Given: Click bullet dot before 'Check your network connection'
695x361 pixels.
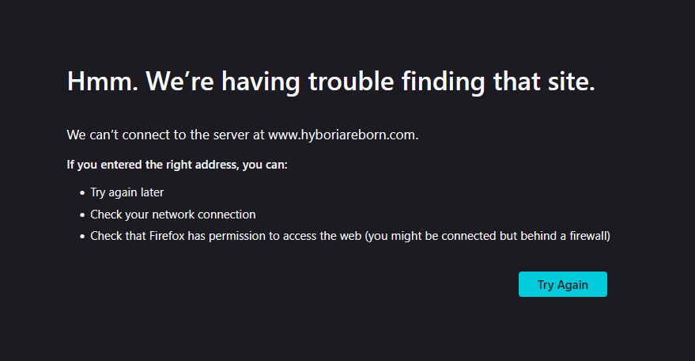Looking at the screenshot, I should tap(82, 215).
